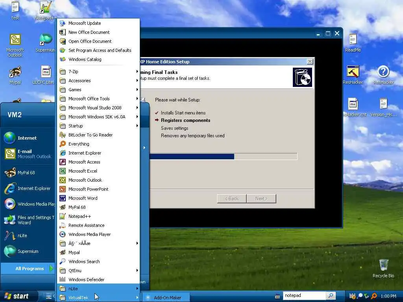Click Next in XP Setup dialog
Screen dimensions: 403x302
(261, 199)
